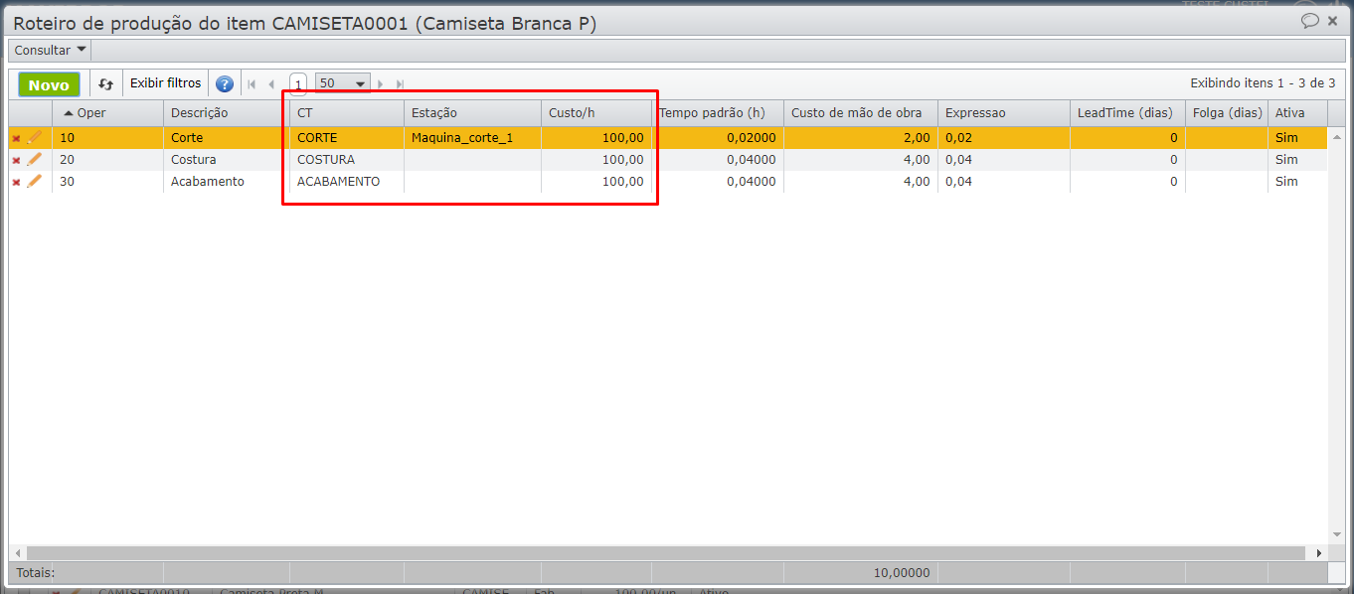
Task: Click the 2,00 labor cost cell
Action: (x=861, y=138)
